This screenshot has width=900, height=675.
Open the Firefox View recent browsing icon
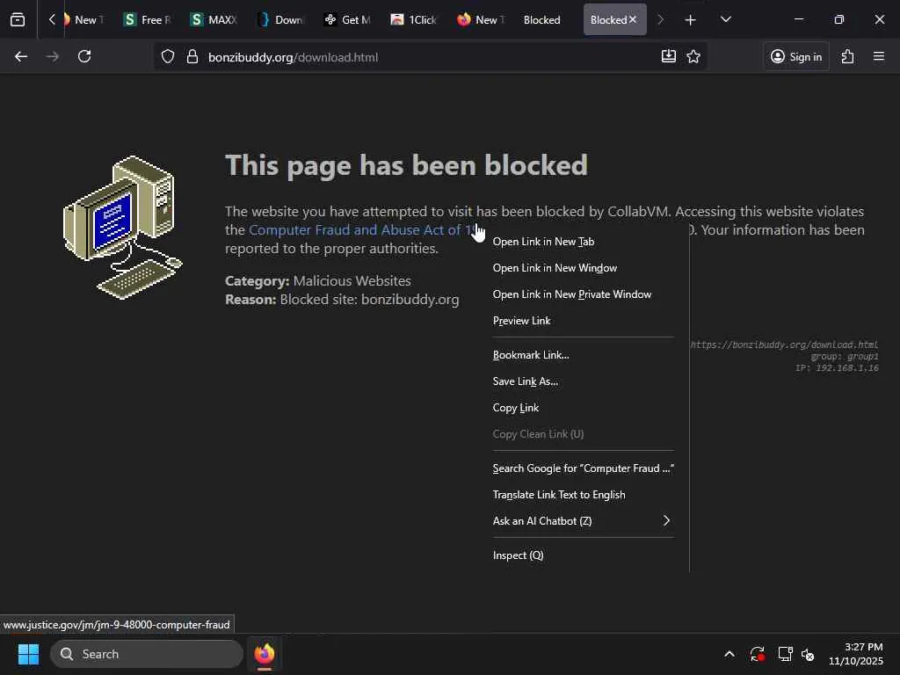point(18,19)
